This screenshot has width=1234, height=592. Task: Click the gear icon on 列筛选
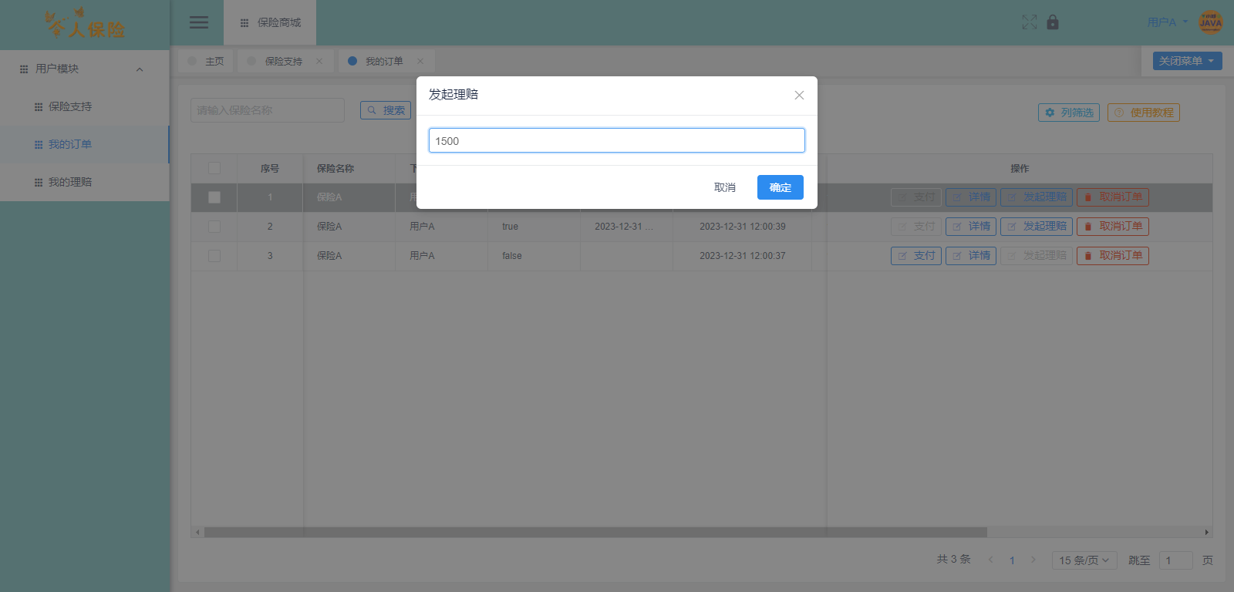tap(1050, 113)
